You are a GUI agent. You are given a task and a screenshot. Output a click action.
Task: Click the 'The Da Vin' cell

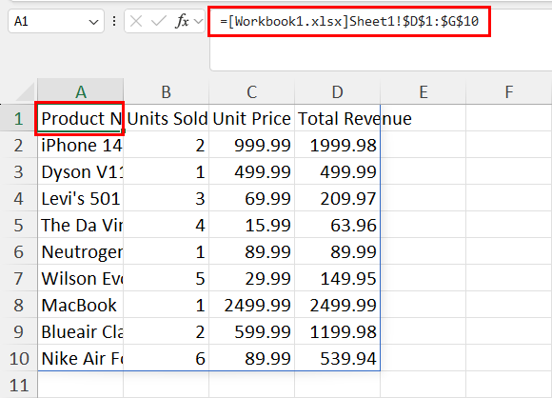click(x=81, y=225)
